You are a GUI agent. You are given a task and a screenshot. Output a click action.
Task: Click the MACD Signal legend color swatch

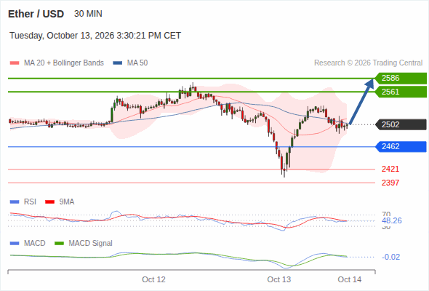[x=60, y=244]
